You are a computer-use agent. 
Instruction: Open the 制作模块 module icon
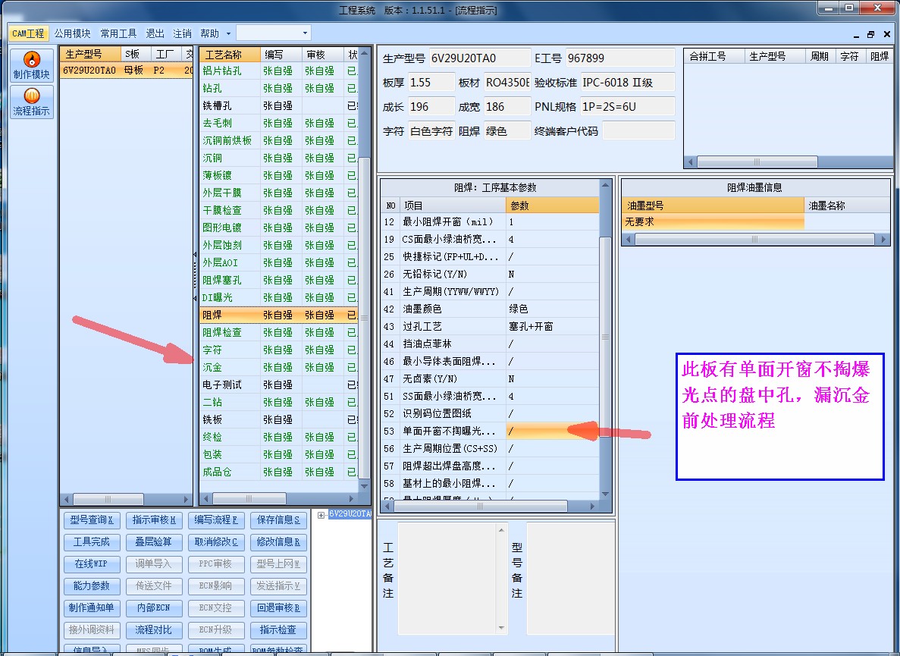(x=32, y=65)
